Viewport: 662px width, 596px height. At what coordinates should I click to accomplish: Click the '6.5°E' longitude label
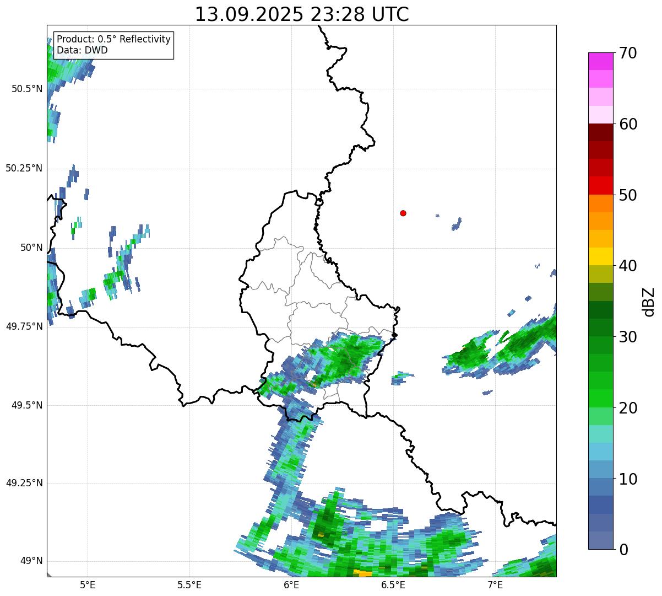pos(393,585)
